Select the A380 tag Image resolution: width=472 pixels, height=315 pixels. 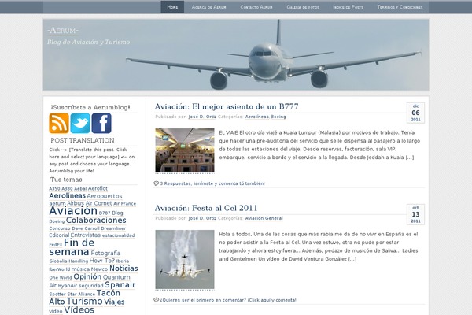[x=67, y=189]
